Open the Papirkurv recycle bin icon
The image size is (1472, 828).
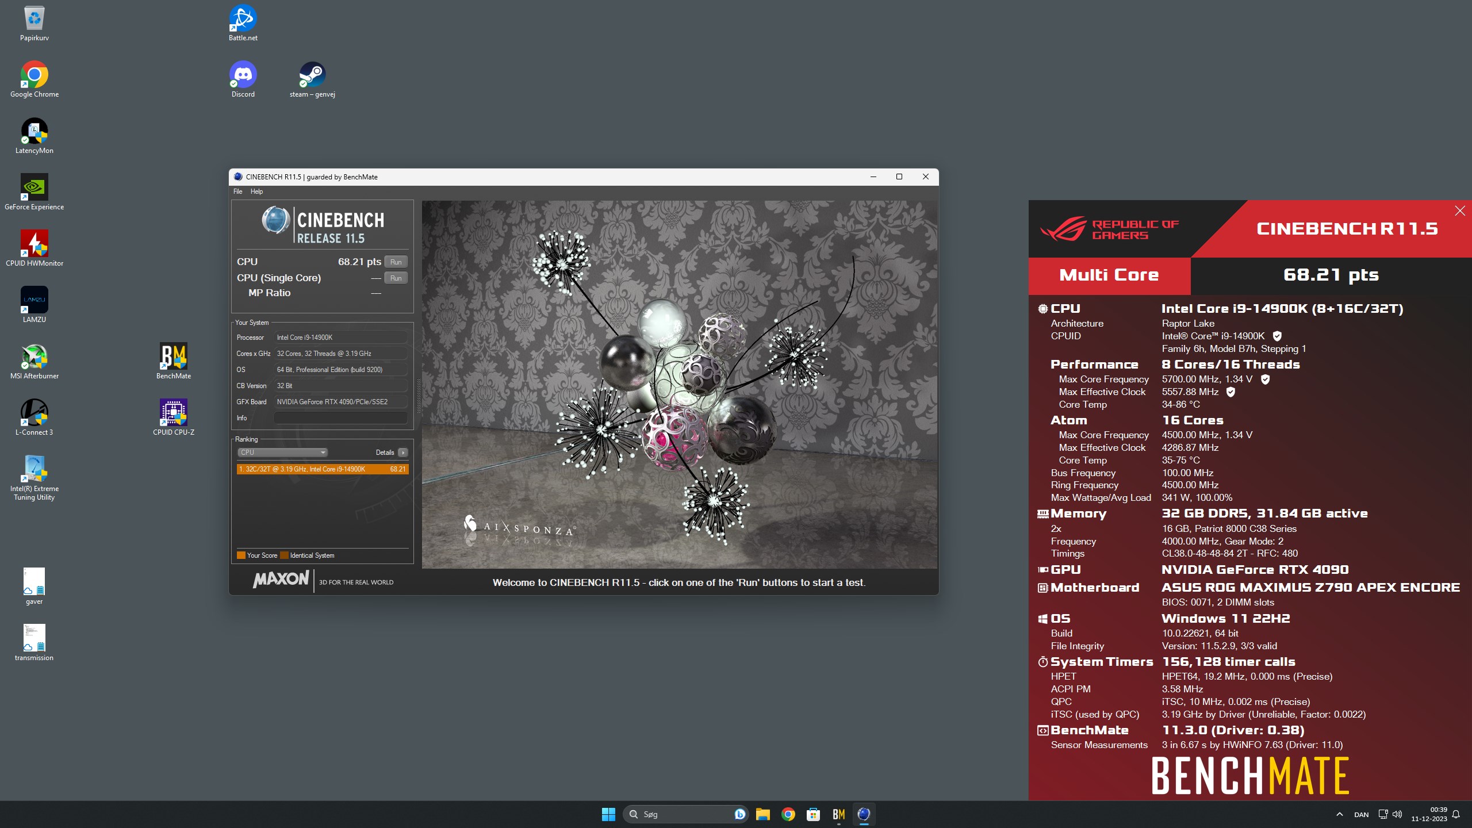pos(34,23)
